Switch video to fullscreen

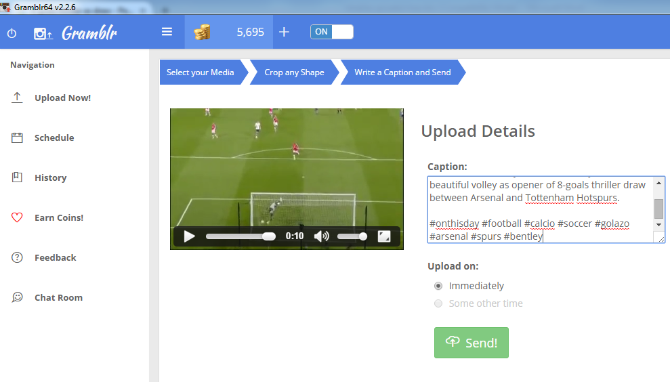(x=384, y=236)
